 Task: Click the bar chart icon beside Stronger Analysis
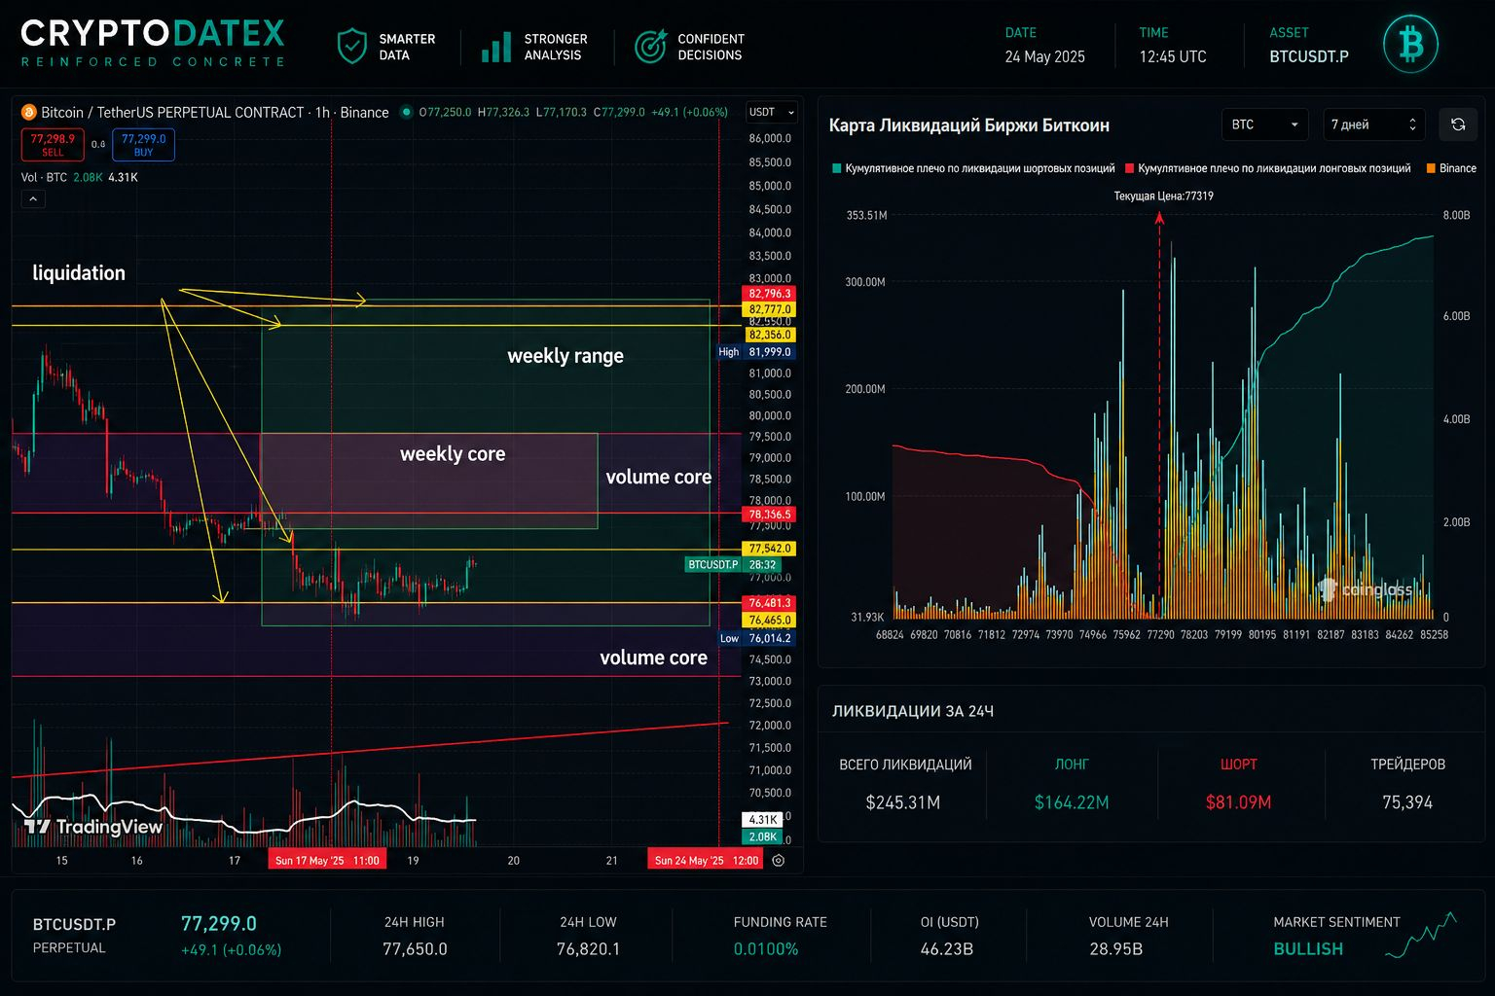tap(496, 46)
